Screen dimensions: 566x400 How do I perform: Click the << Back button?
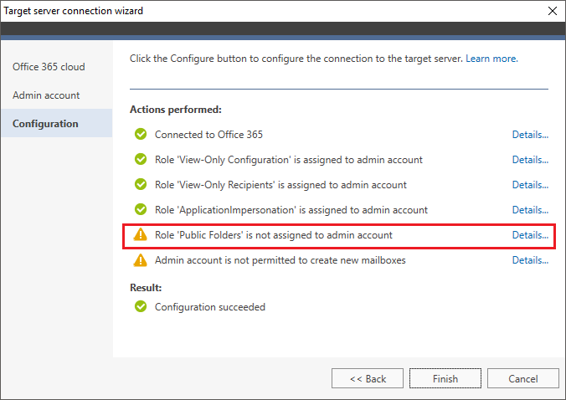(368, 378)
